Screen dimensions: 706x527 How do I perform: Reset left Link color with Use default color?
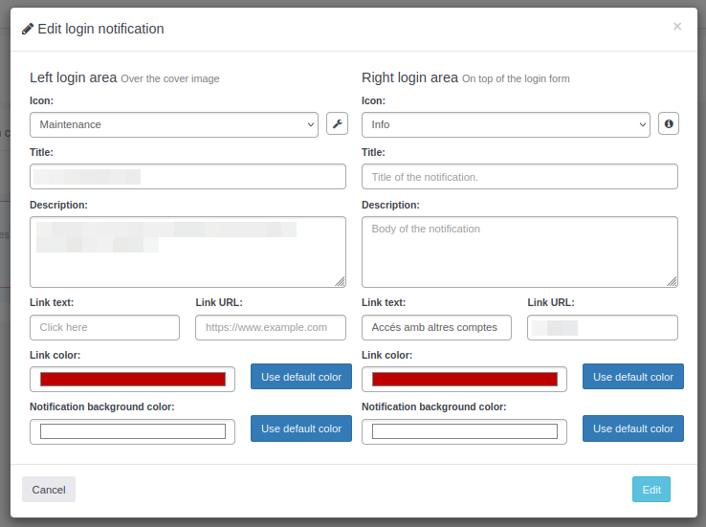click(x=301, y=377)
